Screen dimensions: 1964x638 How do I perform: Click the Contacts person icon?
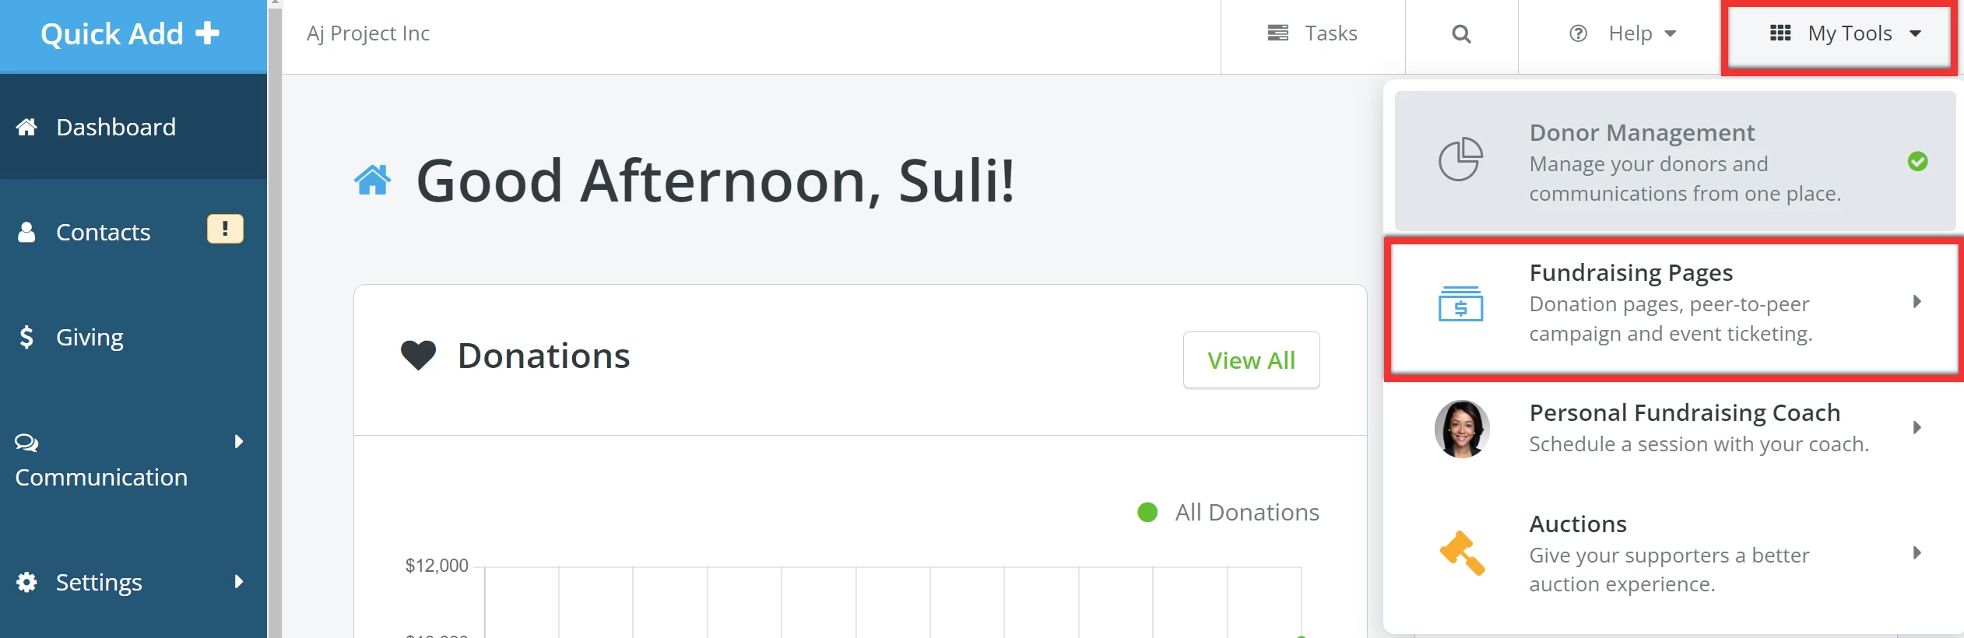pos(27,231)
